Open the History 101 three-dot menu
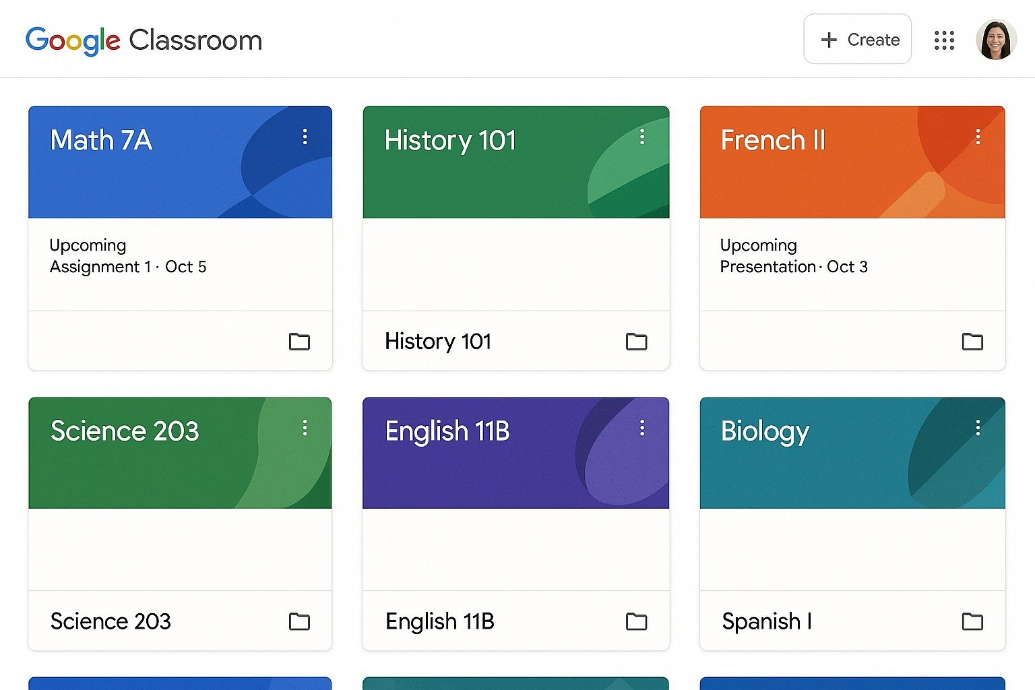 (642, 137)
